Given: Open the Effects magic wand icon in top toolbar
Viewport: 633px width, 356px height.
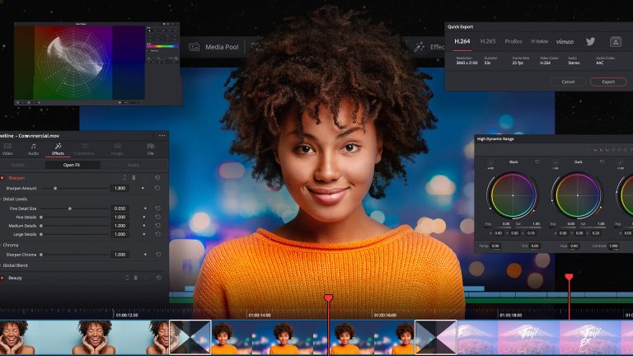Looking at the screenshot, I should click(419, 47).
